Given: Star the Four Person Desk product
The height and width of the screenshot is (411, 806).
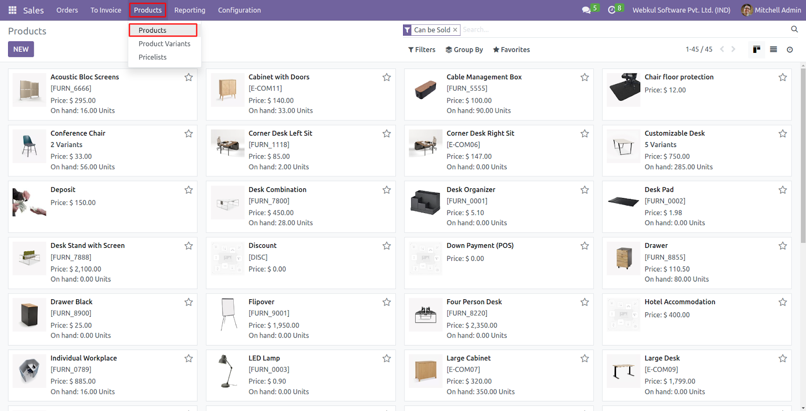Looking at the screenshot, I should pyautogui.click(x=584, y=302).
